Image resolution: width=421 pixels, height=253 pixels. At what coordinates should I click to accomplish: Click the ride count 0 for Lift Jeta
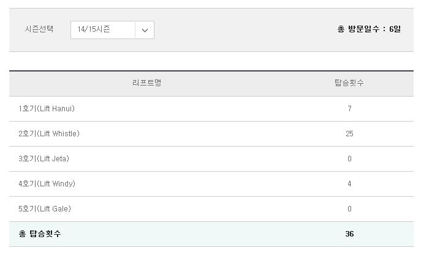(x=349, y=159)
